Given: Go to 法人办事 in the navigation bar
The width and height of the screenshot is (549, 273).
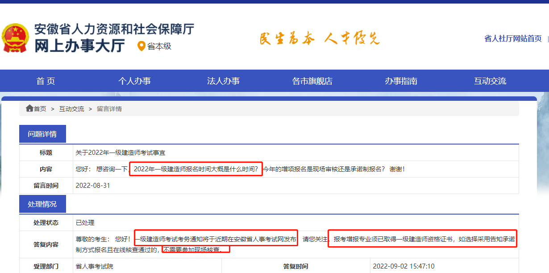Looking at the screenshot, I should coord(223,81).
